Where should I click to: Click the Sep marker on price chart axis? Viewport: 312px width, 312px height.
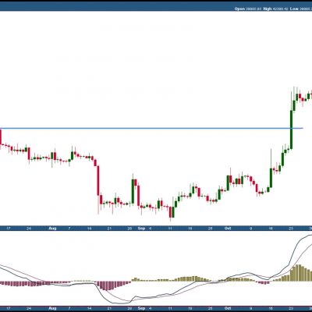coord(141,229)
